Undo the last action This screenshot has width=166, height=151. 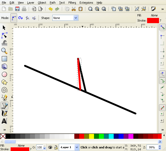point(50,9)
